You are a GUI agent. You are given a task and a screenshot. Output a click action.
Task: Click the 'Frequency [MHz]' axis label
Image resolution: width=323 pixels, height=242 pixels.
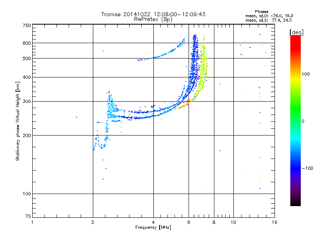[153, 227]
